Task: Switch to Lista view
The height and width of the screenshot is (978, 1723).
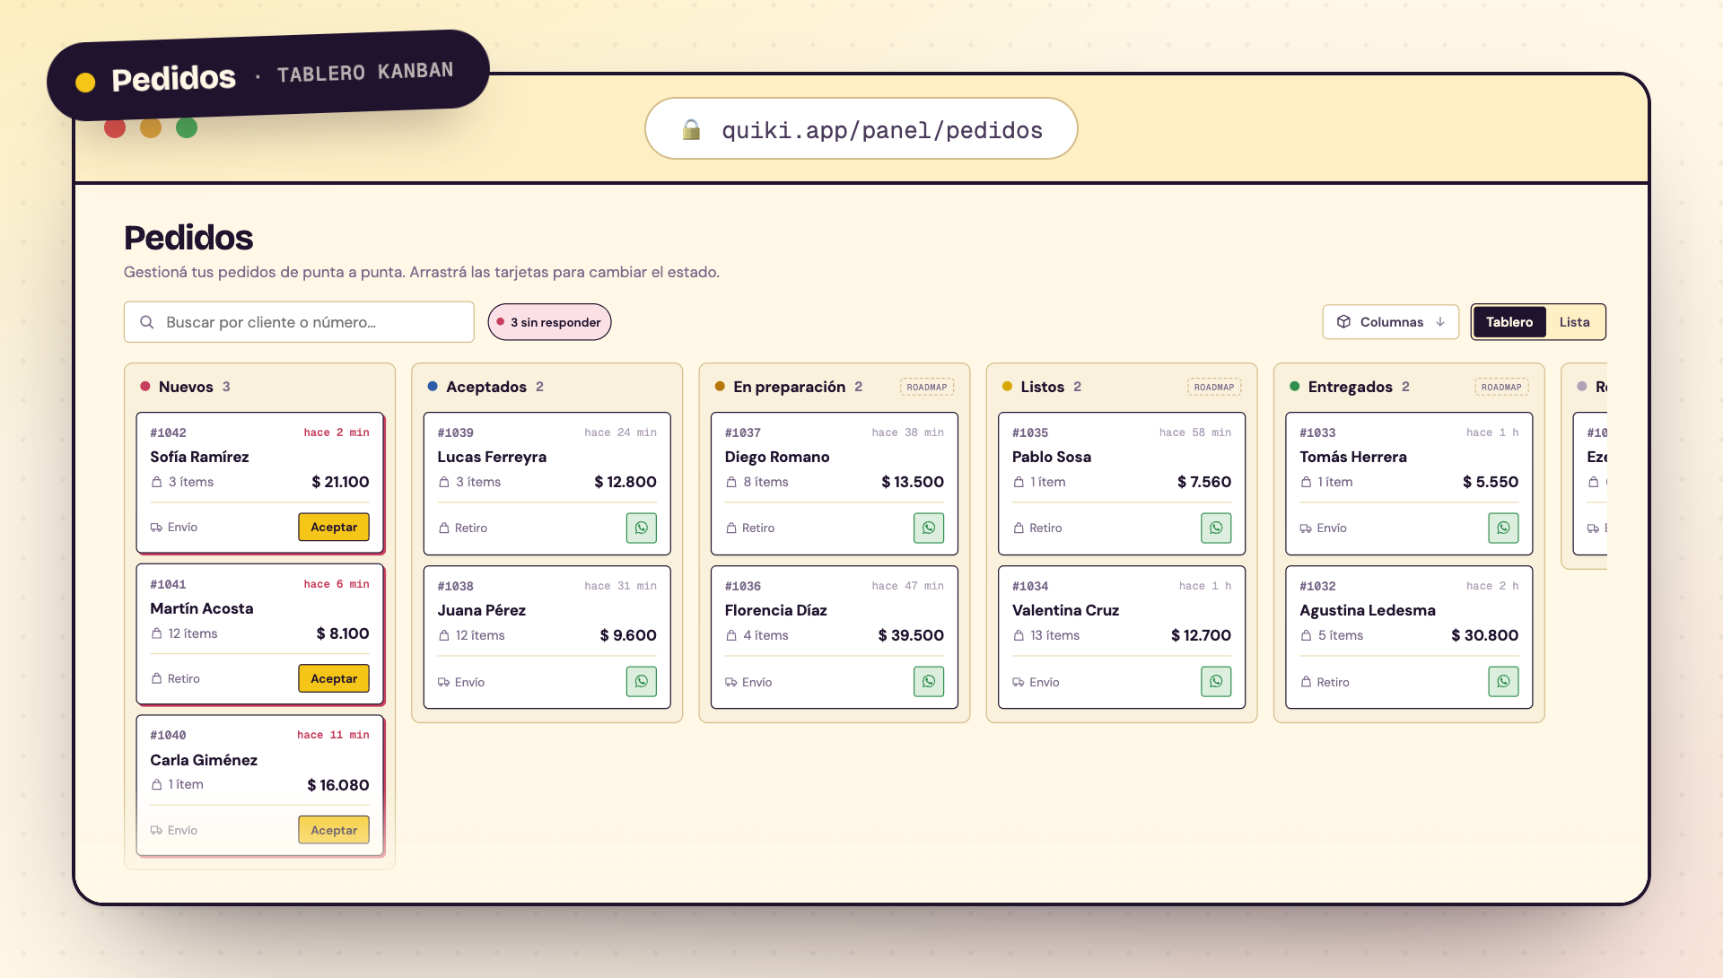Action: tap(1574, 322)
